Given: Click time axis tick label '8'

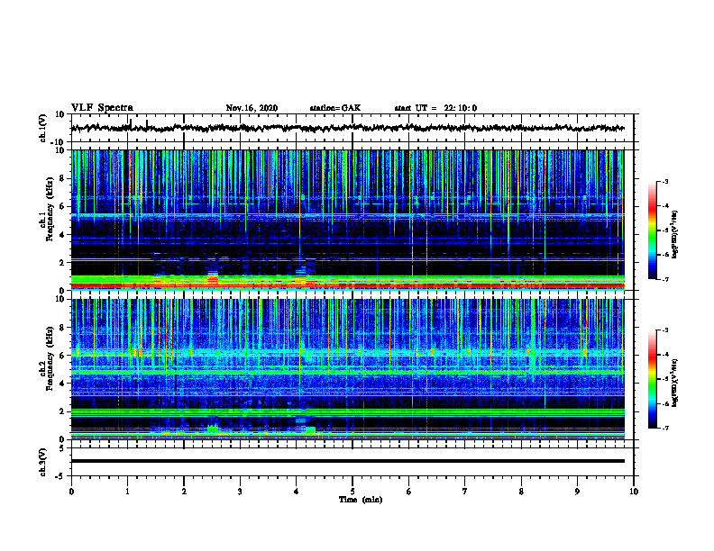Looking at the screenshot, I should click(521, 492).
